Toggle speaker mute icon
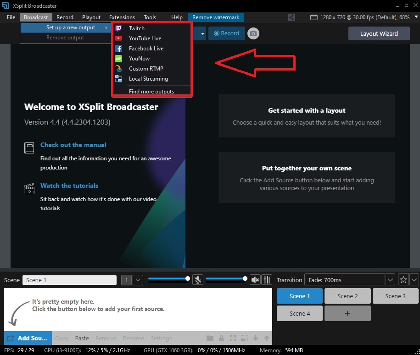The height and width of the screenshot is (355, 420). point(255,280)
